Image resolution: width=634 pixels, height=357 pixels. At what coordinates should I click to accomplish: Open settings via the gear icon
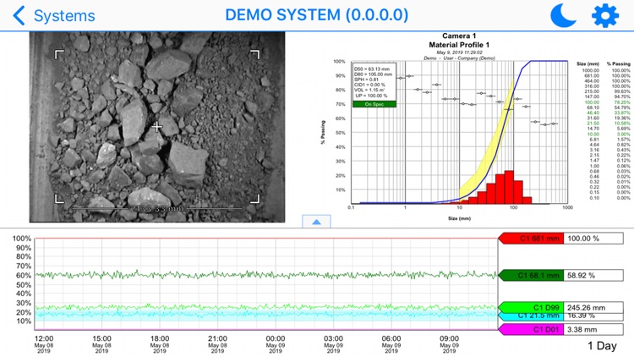[605, 15]
